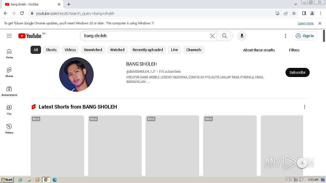Open Home in the sidebar
Image resolution: width=326 pixels, height=183 pixels.
pyautogui.click(x=9, y=54)
